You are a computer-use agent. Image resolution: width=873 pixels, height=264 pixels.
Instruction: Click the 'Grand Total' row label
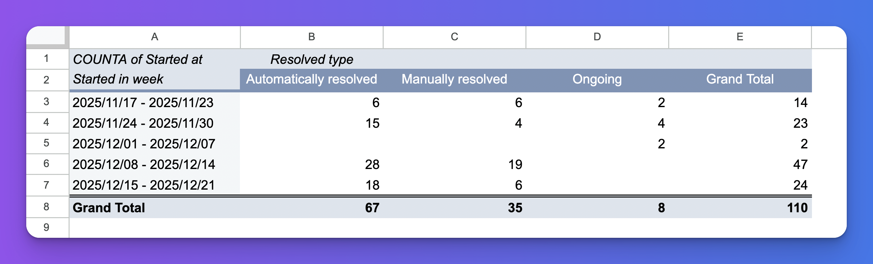(110, 208)
